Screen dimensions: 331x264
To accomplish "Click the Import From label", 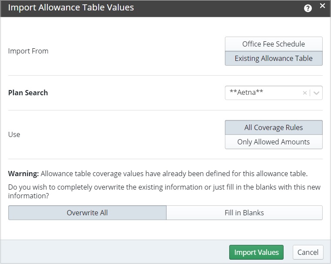I will 28,51.
